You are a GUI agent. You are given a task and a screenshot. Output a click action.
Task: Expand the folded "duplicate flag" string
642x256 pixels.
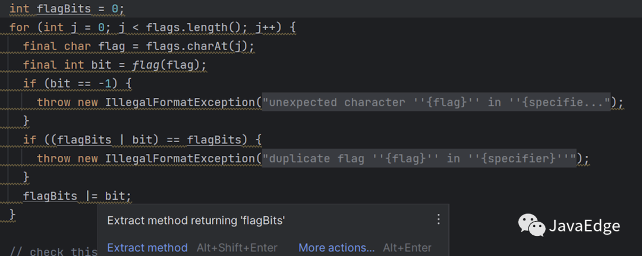coord(419,158)
